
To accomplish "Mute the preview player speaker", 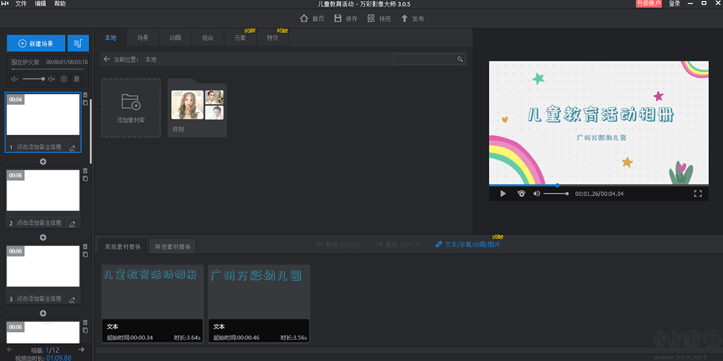I will coord(537,194).
